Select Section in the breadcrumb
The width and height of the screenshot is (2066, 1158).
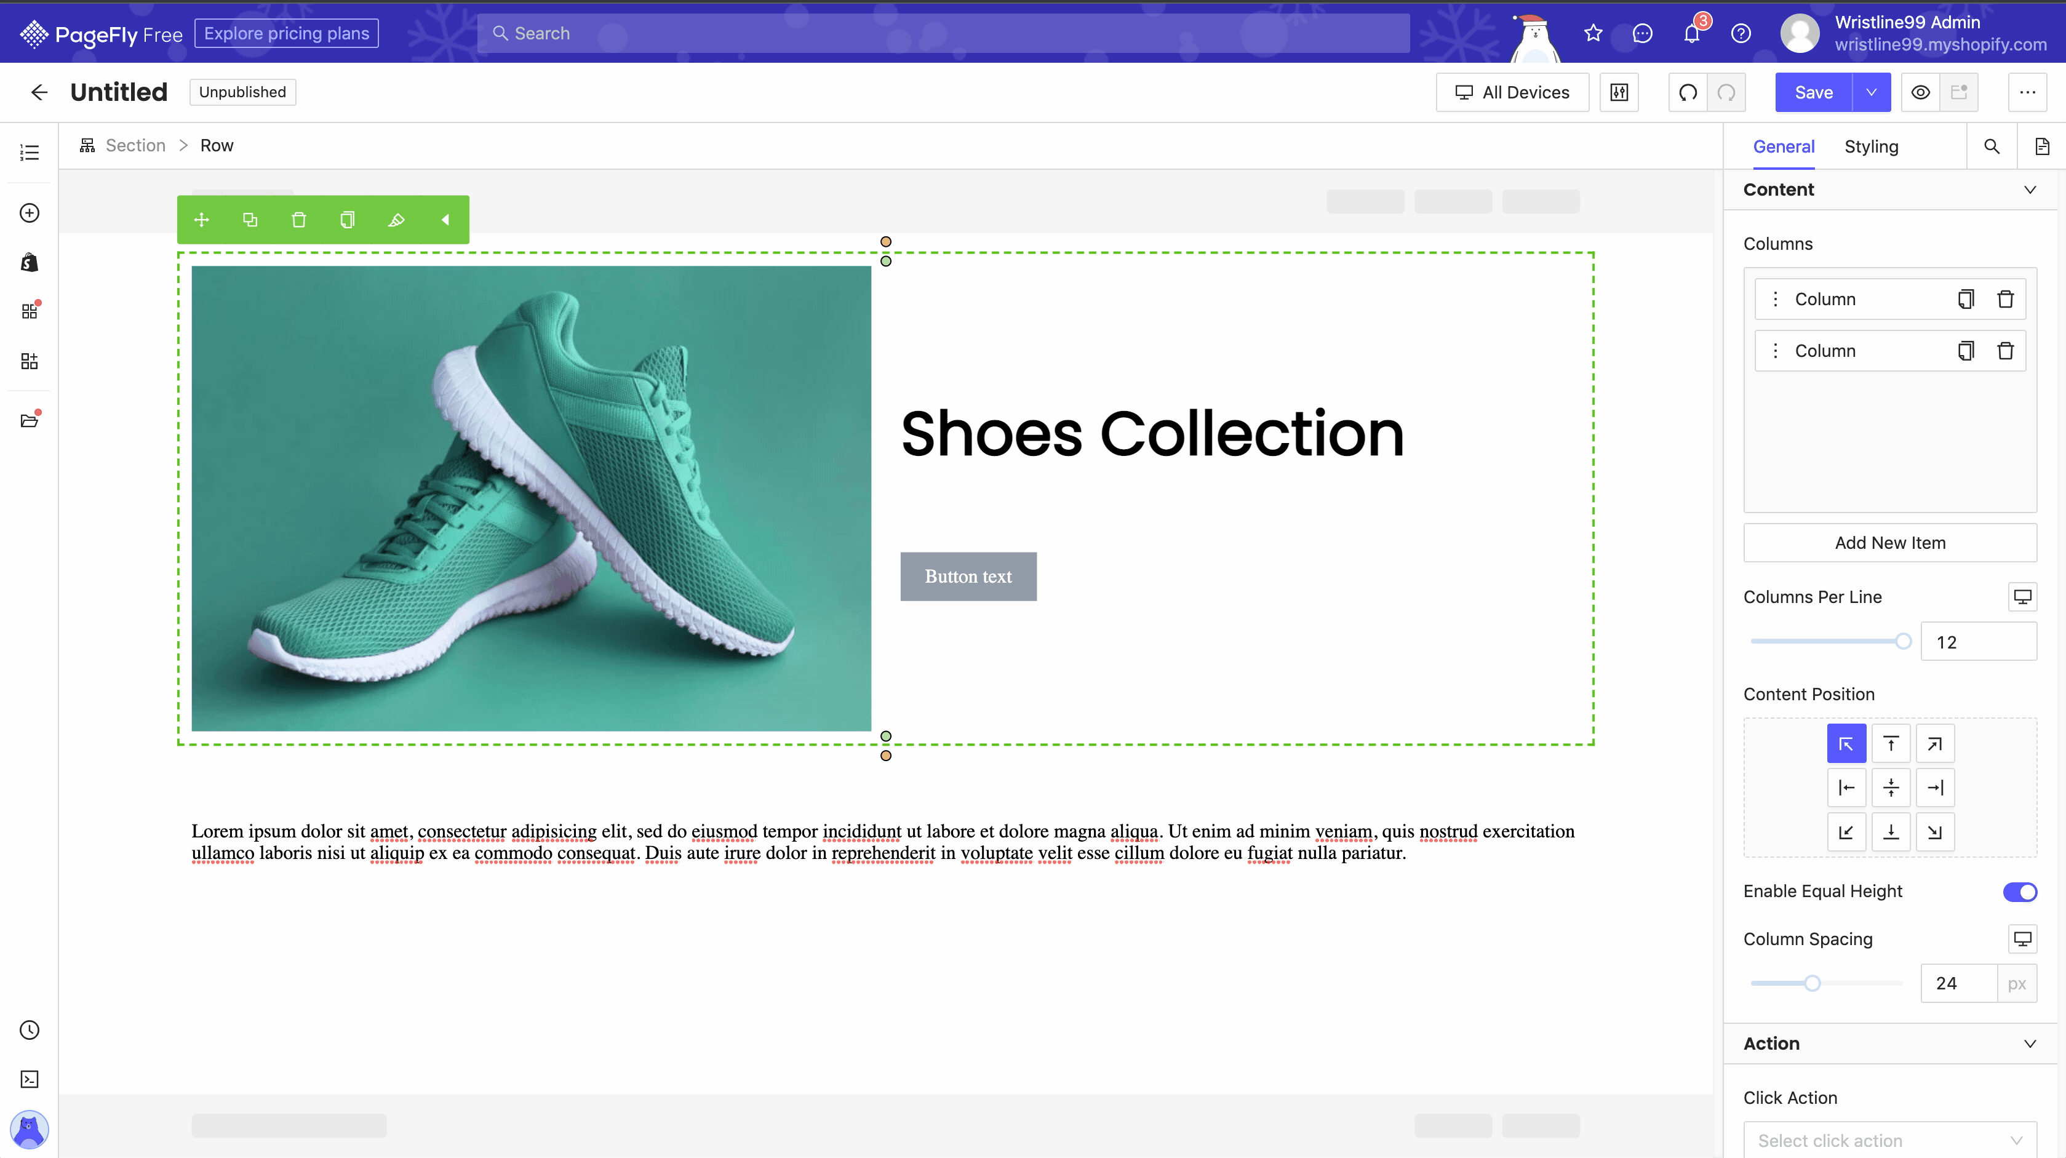click(x=135, y=145)
